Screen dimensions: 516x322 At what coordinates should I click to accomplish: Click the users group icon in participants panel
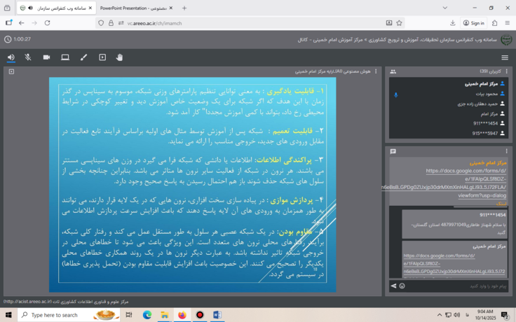[393, 71]
